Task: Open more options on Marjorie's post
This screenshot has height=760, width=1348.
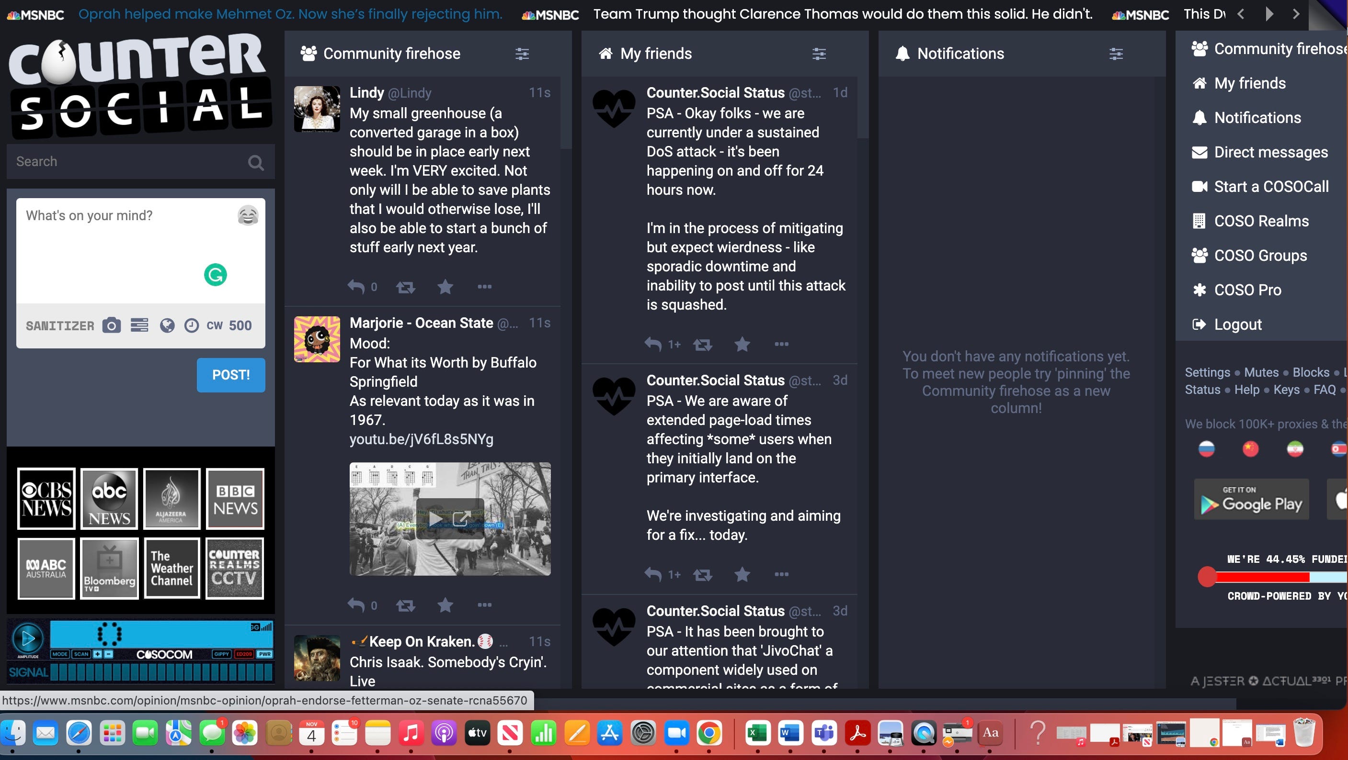Action: point(485,605)
